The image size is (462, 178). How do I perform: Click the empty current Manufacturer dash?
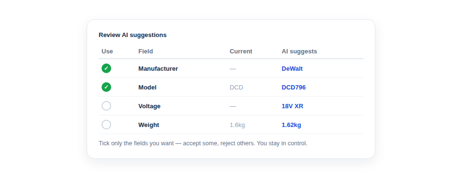tap(233, 69)
